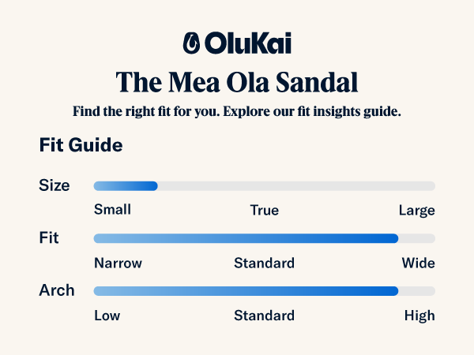This screenshot has height=355, width=474.
Task: Open the fit insights guide subtitle text
Action: tap(237, 110)
